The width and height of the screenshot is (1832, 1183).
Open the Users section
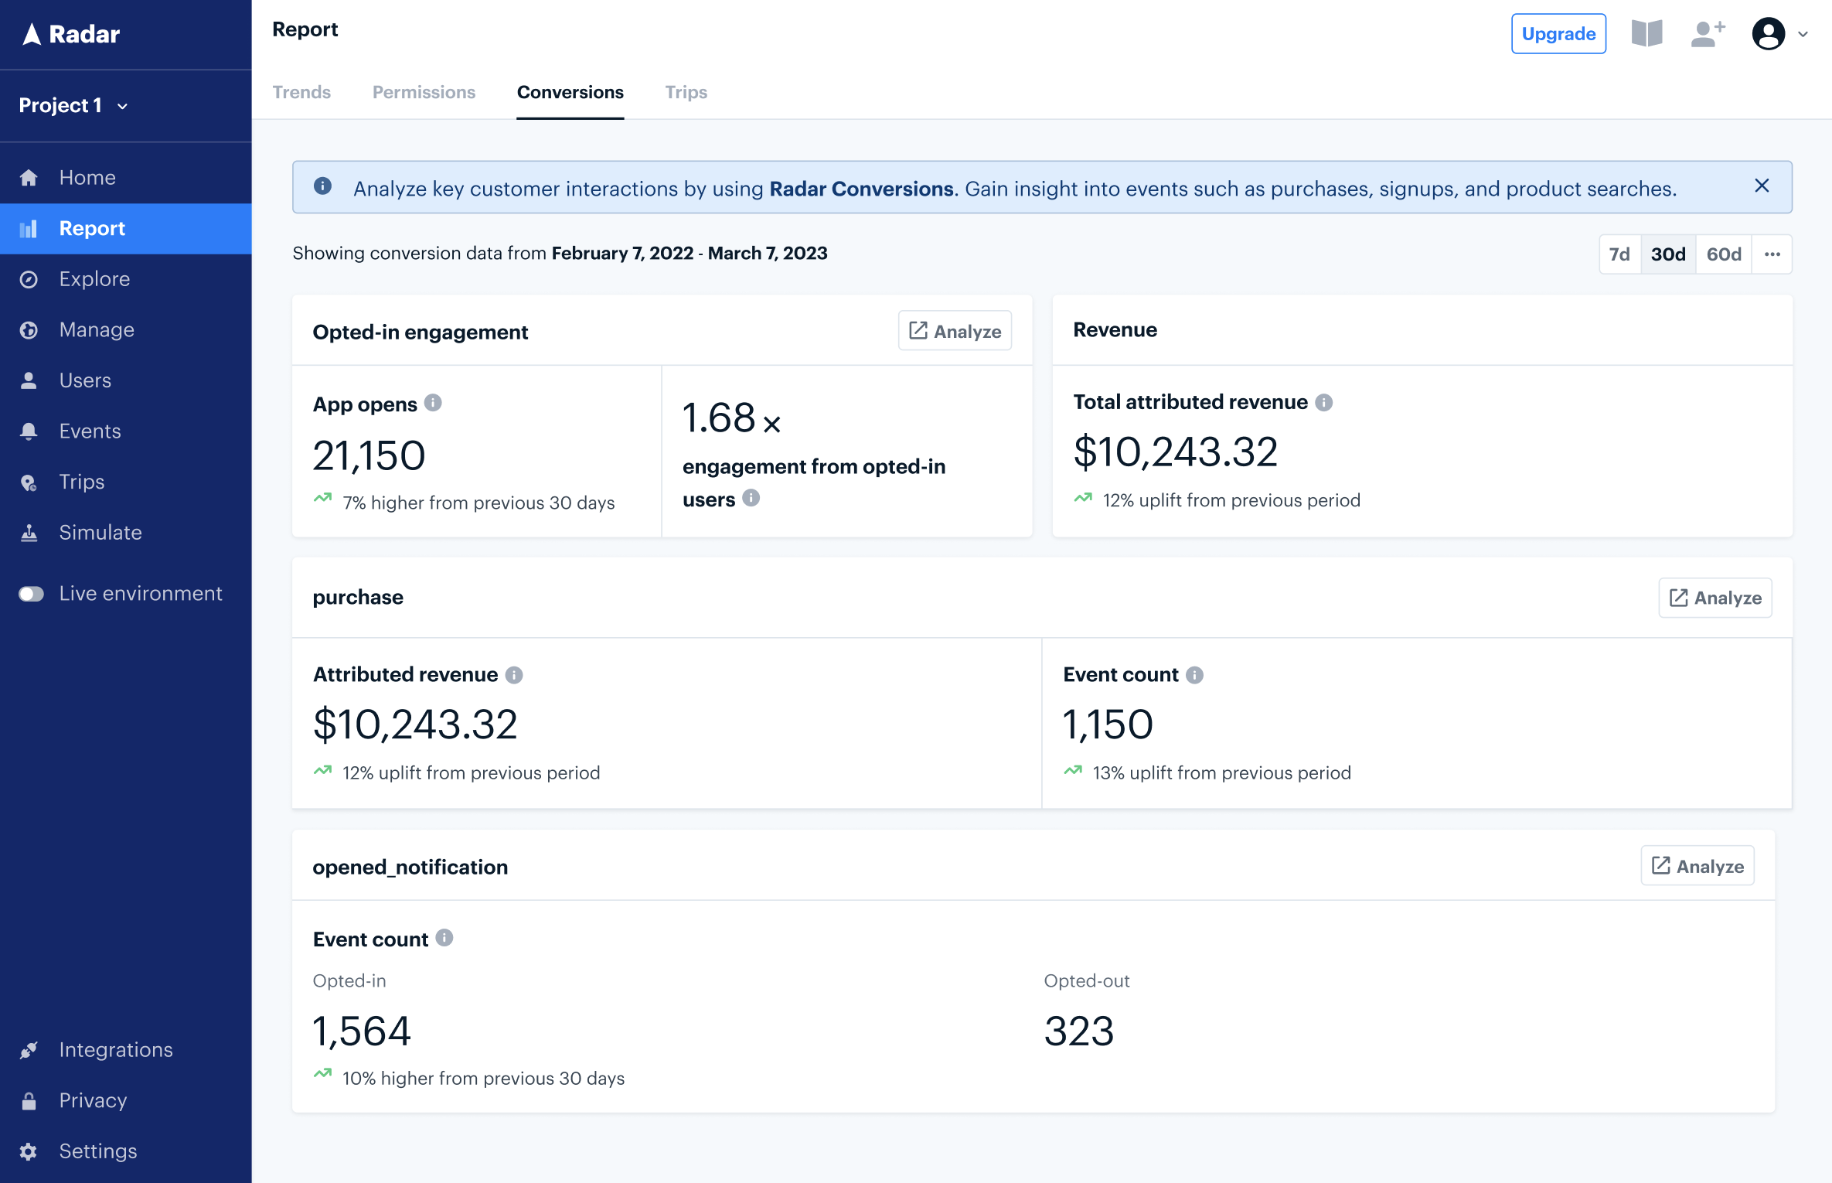(x=86, y=380)
